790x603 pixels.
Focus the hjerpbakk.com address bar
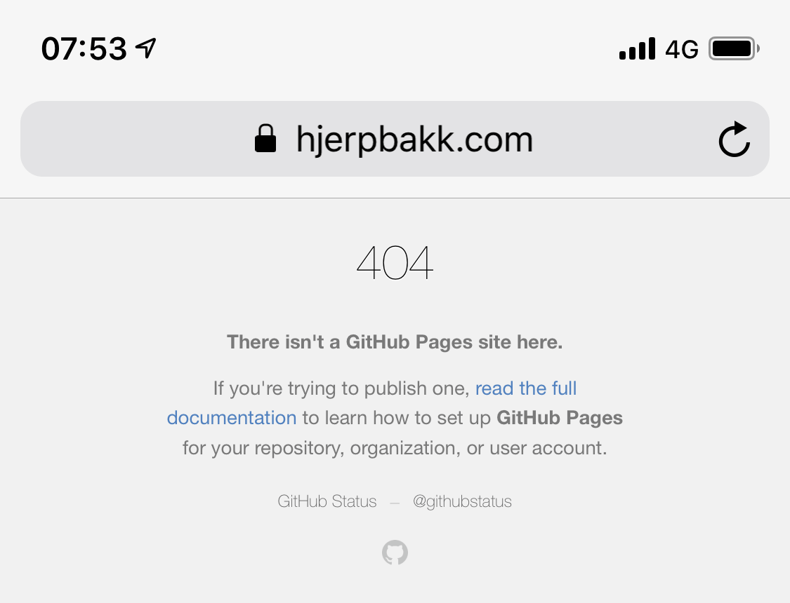(x=395, y=139)
